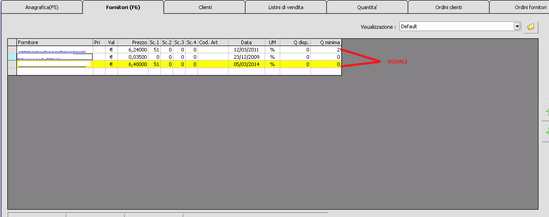Select the row header of the highlighted 6,48000 row
This screenshot has width=549, height=217.
[12, 64]
